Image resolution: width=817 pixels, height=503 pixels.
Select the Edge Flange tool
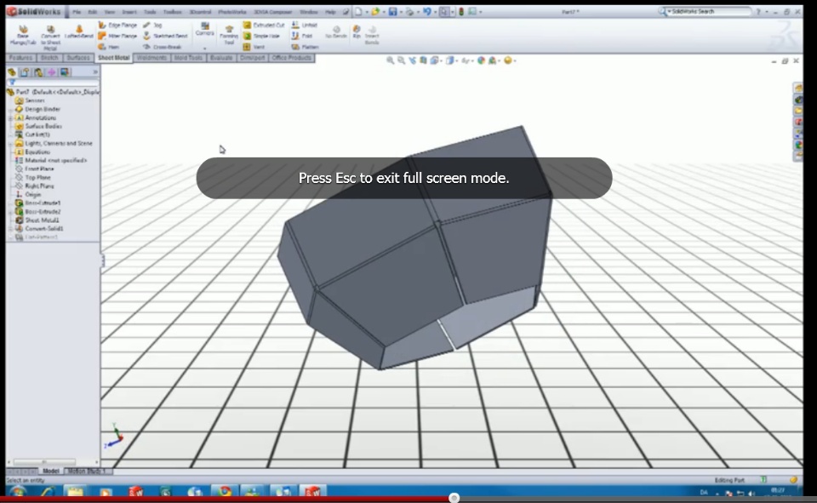[117, 25]
